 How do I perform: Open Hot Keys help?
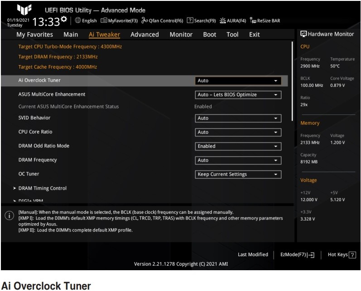(342, 255)
